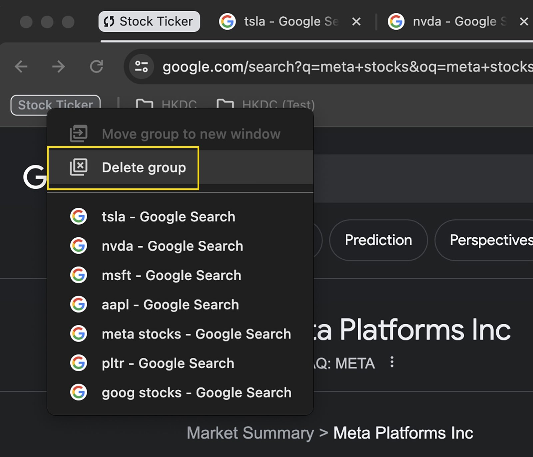Open meta stocks - Google Search menu entry
533x457 pixels.
click(180, 334)
